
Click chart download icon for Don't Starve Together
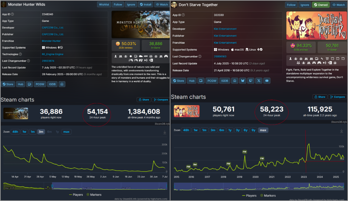[x=342, y=131]
